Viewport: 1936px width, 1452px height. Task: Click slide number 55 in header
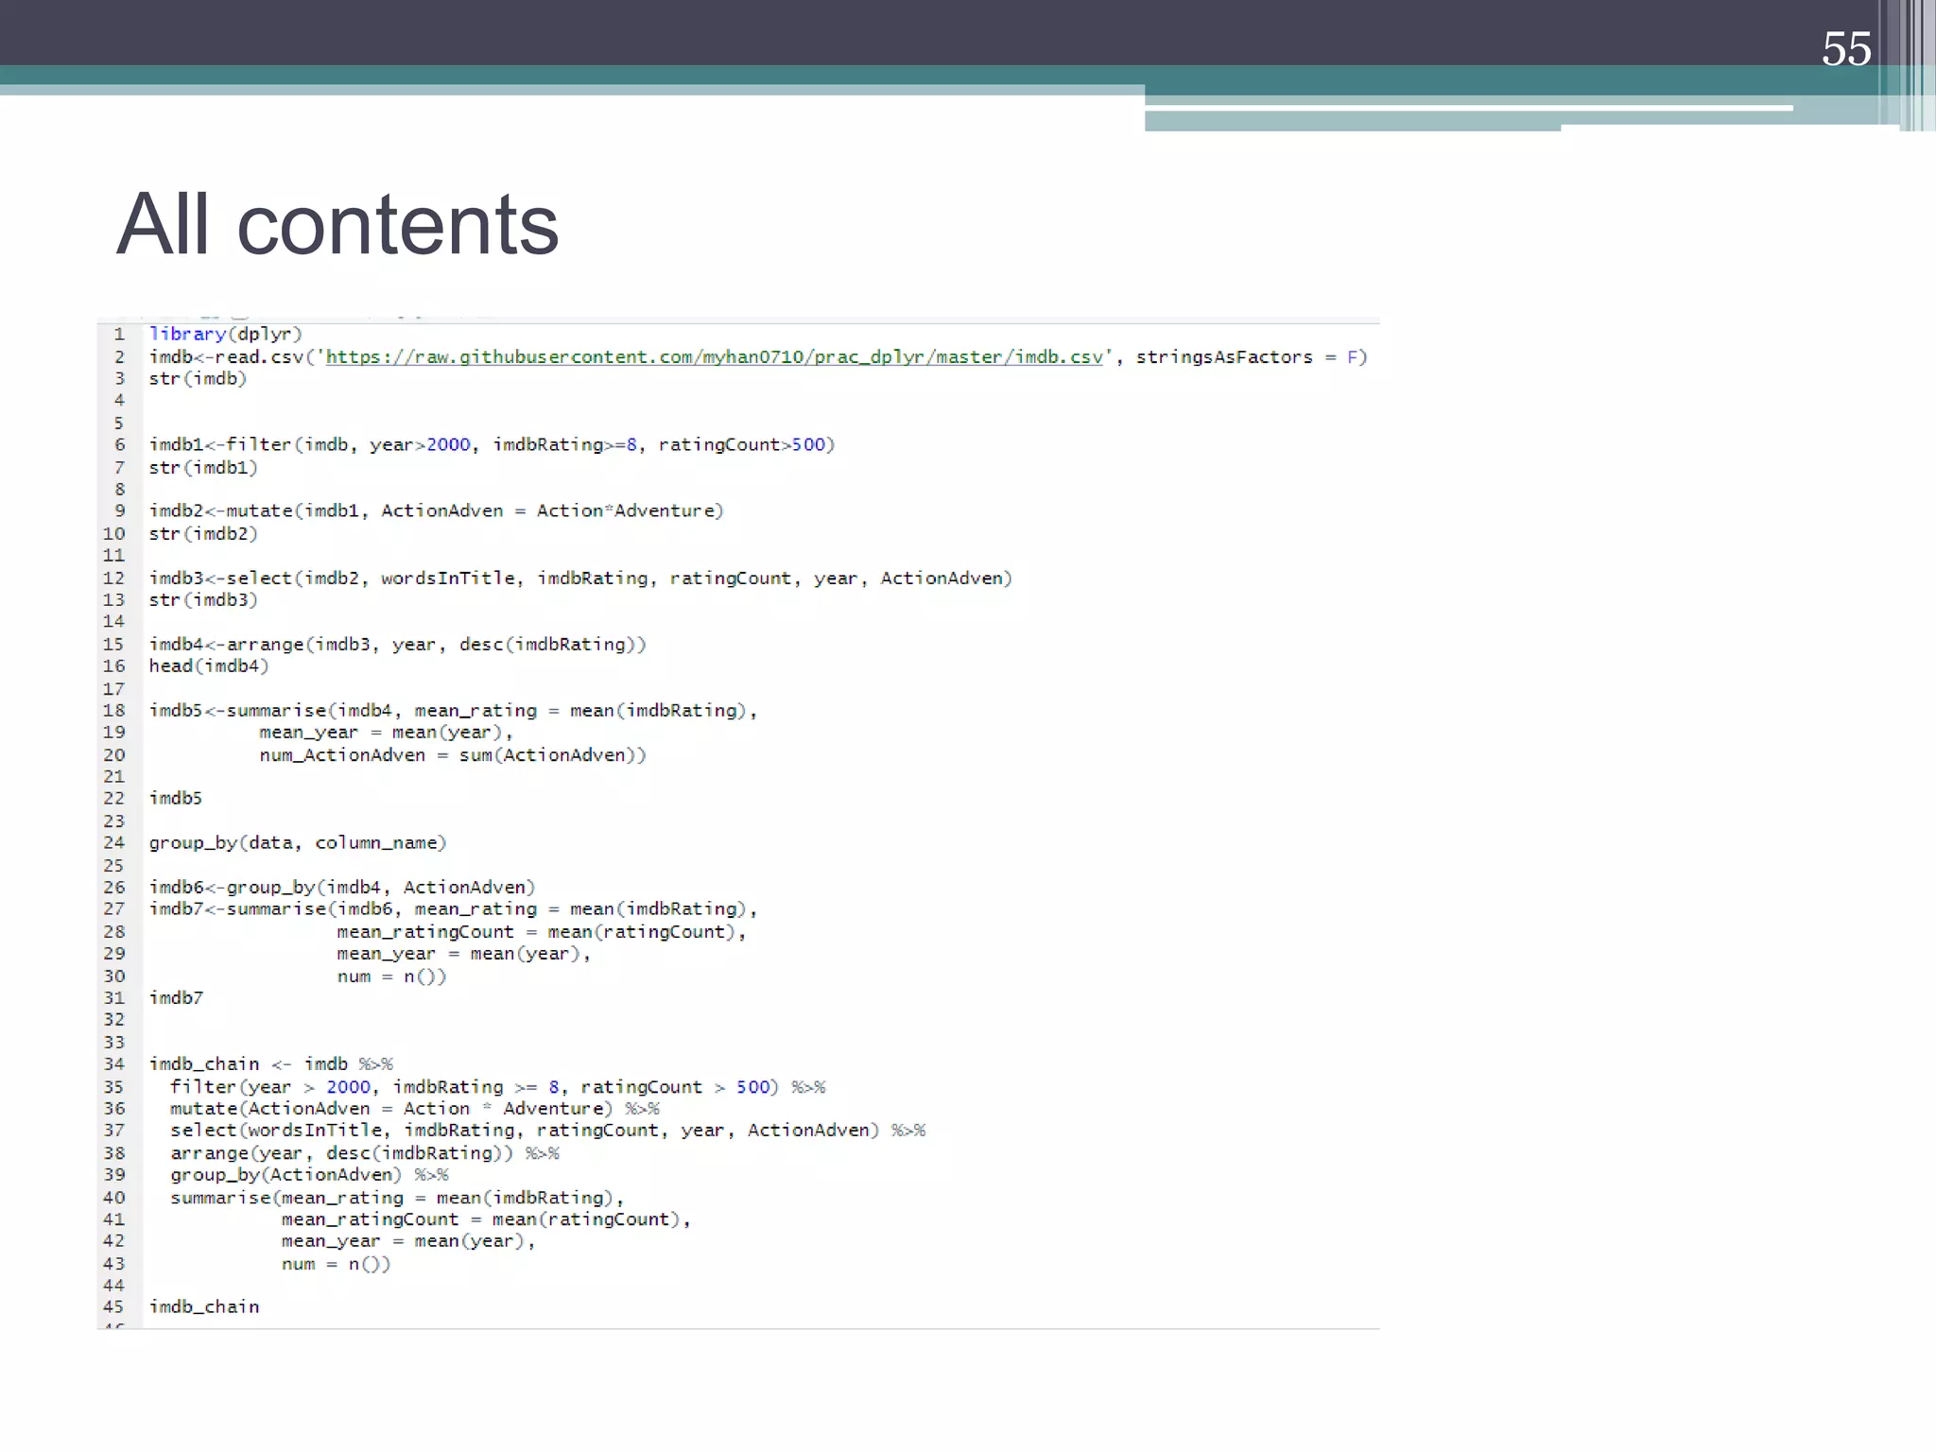coord(1845,49)
